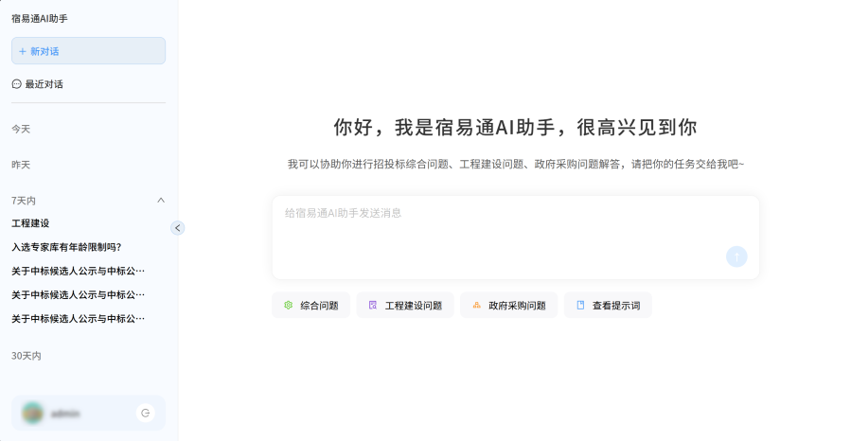The width and height of the screenshot is (851, 441).
Task: Choose the 工程建设问题 shortcut
Action: click(405, 306)
